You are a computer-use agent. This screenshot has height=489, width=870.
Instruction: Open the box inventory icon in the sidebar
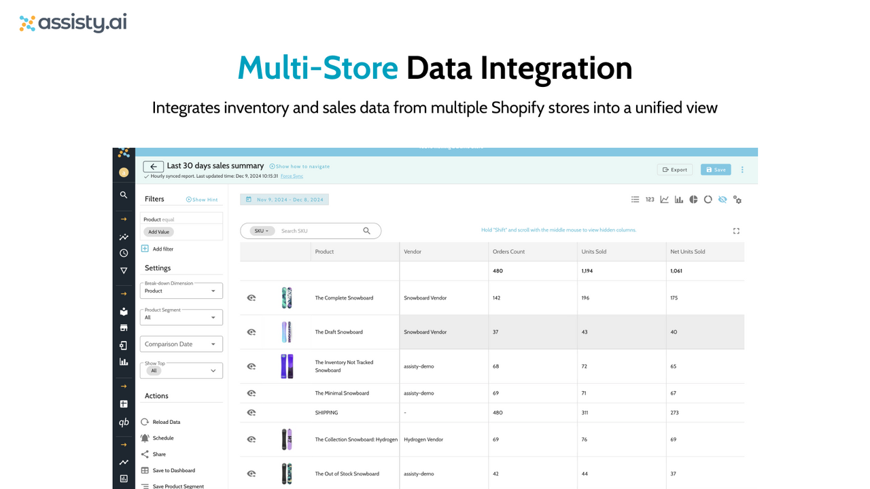[124, 312]
